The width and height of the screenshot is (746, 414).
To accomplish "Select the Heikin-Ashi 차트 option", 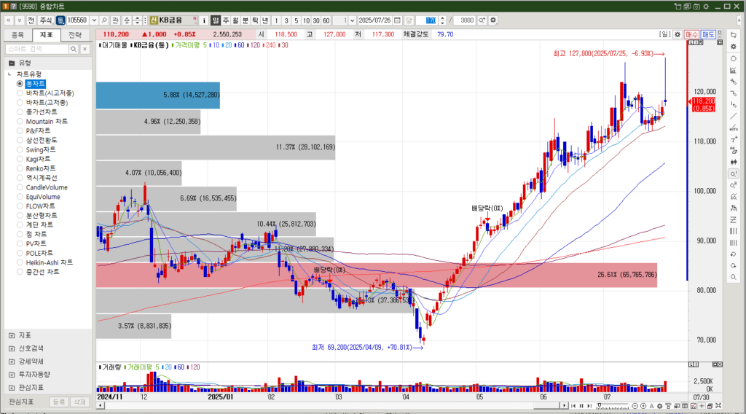I will 20,262.
